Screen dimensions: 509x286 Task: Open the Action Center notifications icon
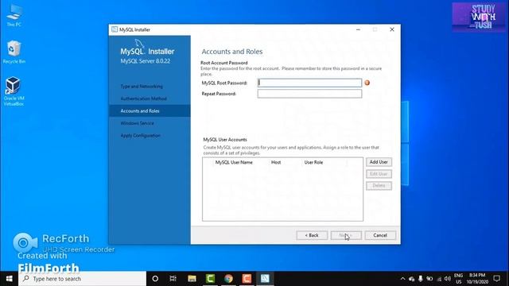[x=496, y=279]
